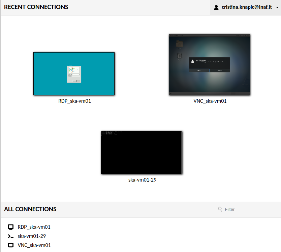Select VNC_ska-vm01 in the All Connections list
Viewport: 281px width, 252px height.
[34, 245]
